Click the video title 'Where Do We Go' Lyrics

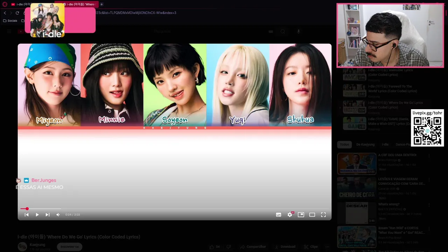79,237
